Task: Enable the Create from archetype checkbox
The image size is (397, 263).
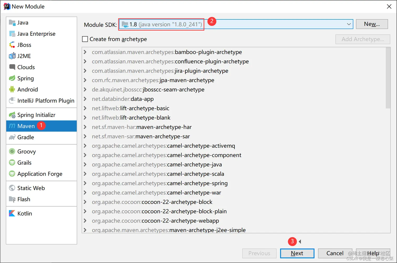Action: tap(85, 39)
